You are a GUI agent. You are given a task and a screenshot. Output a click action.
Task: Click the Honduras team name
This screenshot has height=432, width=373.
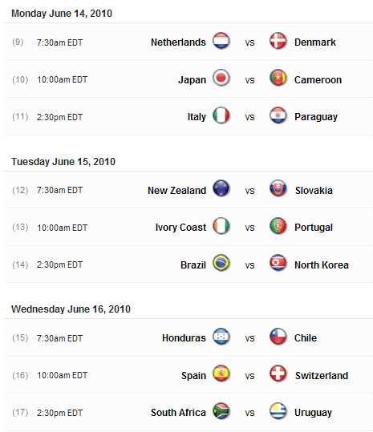[184, 337]
